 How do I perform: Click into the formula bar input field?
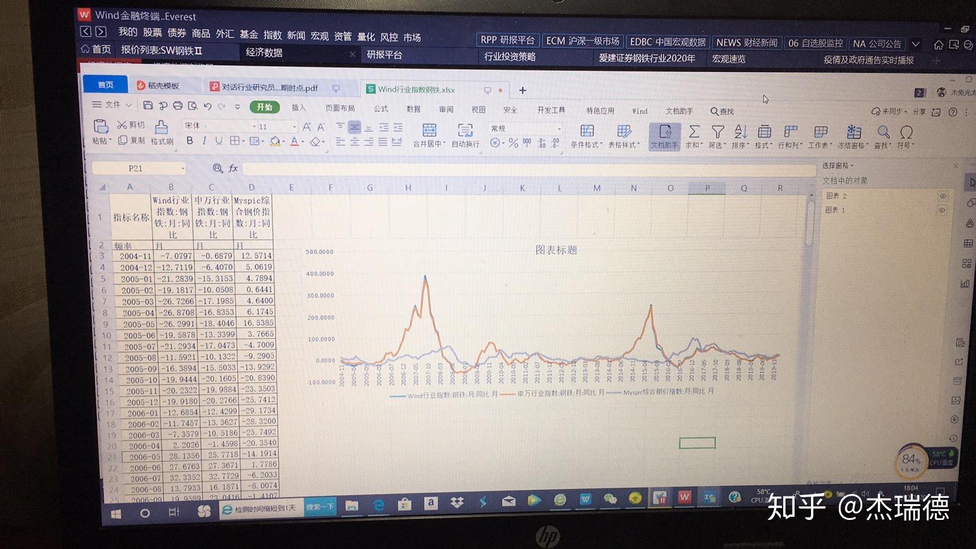tap(529, 169)
